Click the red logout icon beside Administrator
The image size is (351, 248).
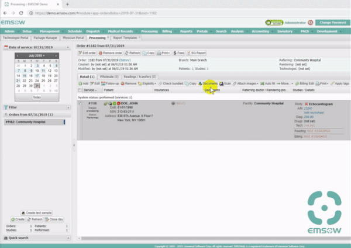(x=311, y=23)
